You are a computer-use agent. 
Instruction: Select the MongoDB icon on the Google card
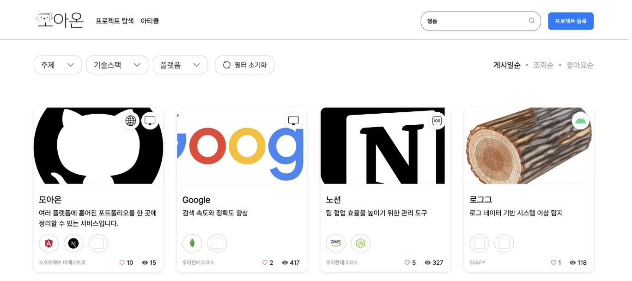point(192,243)
